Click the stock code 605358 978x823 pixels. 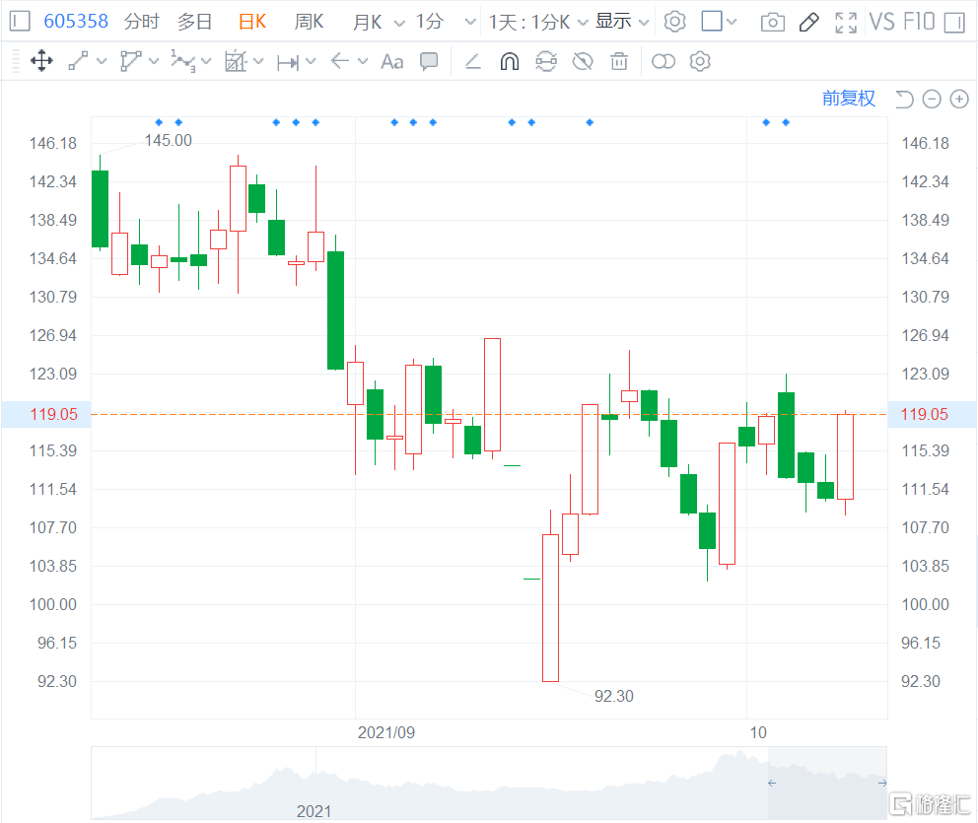point(76,22)
